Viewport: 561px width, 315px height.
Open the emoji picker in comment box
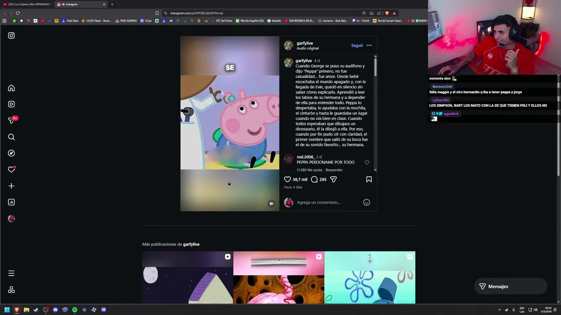pos(367,202)
